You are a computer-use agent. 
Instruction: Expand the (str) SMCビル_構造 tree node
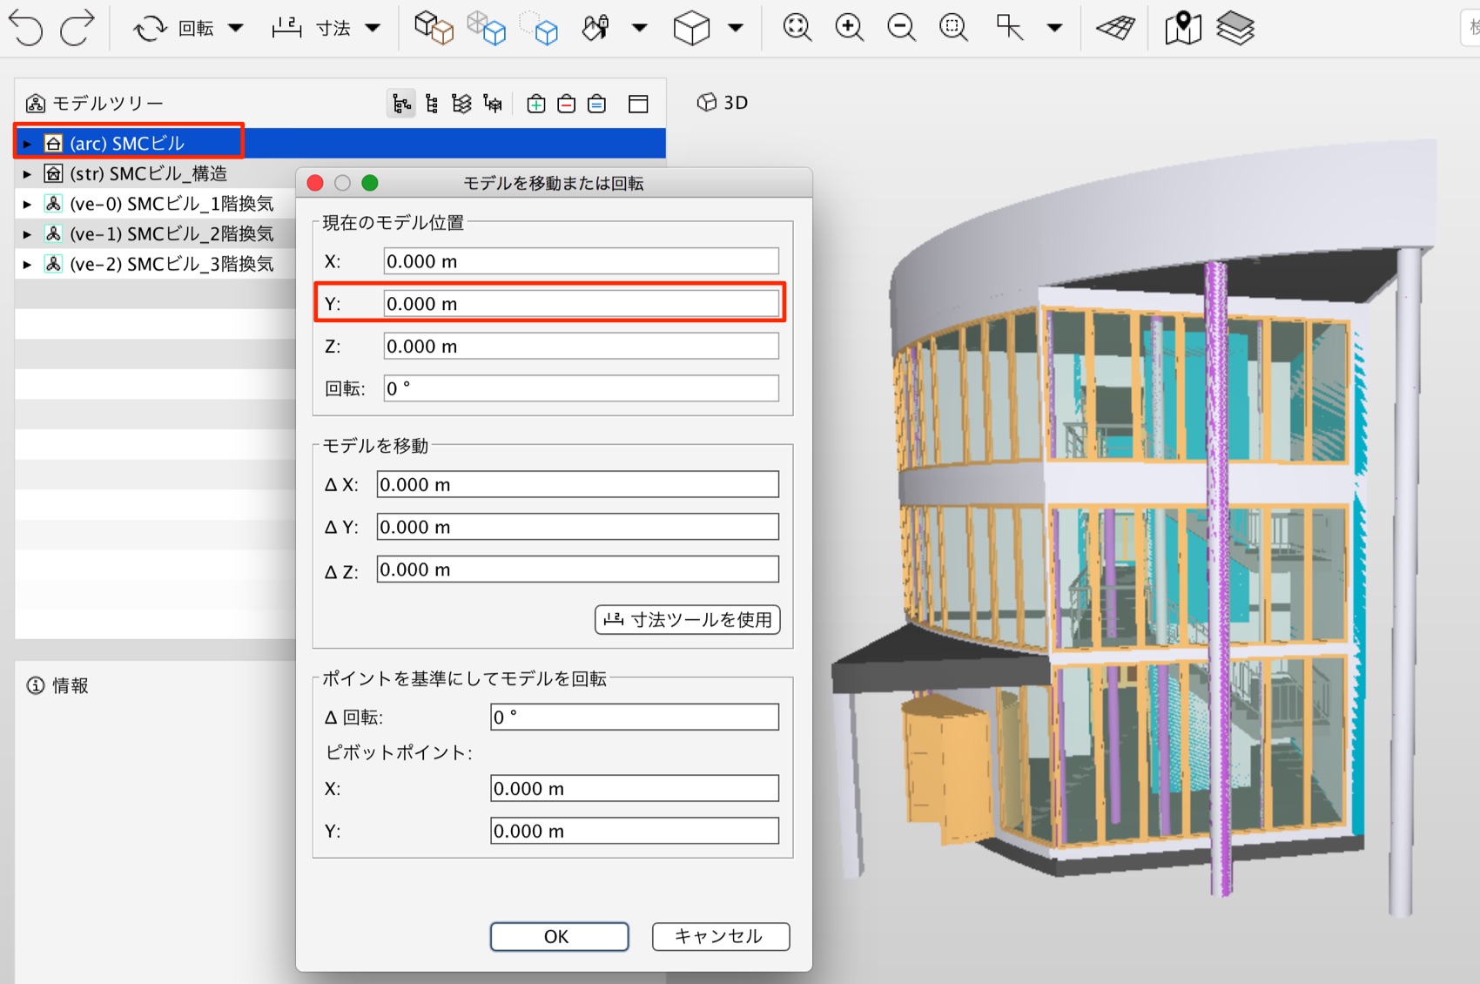point(27,174)
